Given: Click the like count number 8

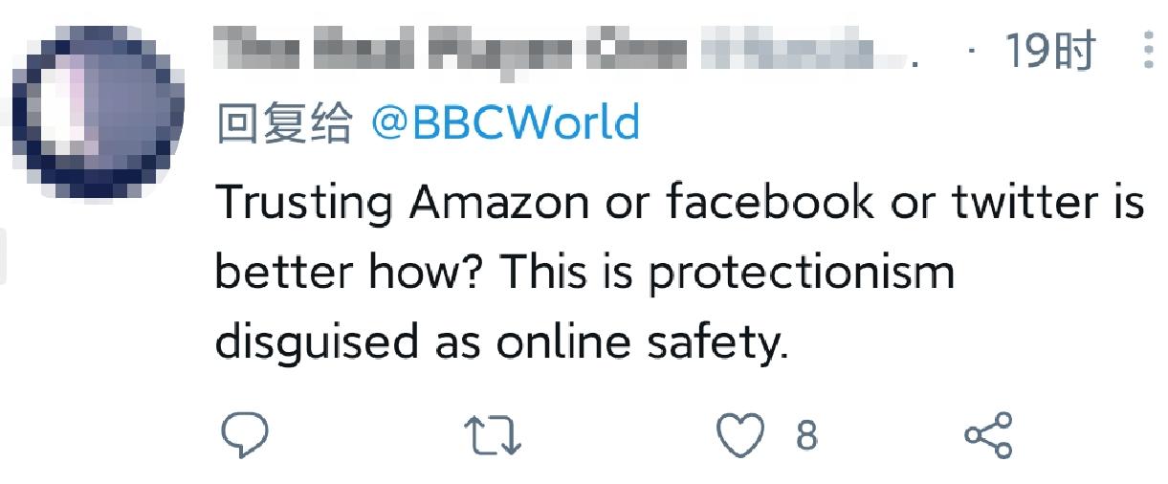Looking at the screenshot, I should 806,436.
